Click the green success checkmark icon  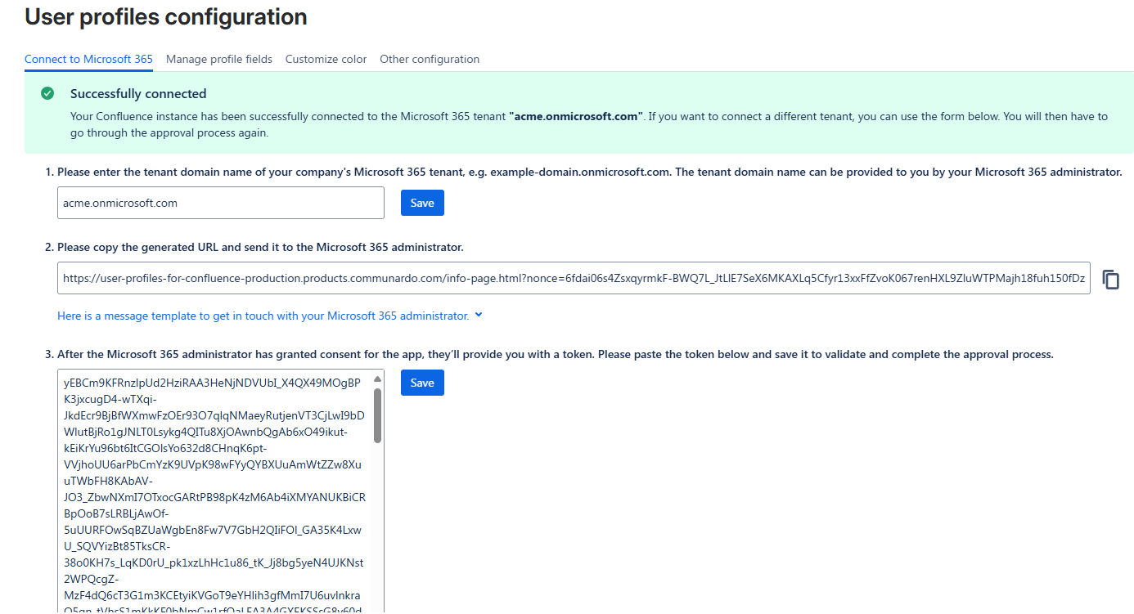[47, 94]
